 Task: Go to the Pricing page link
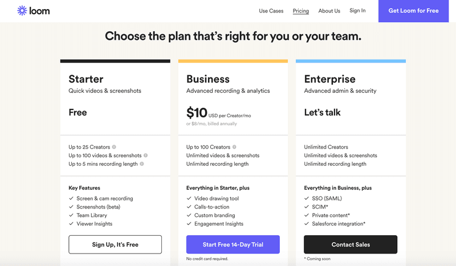point(301,11)
